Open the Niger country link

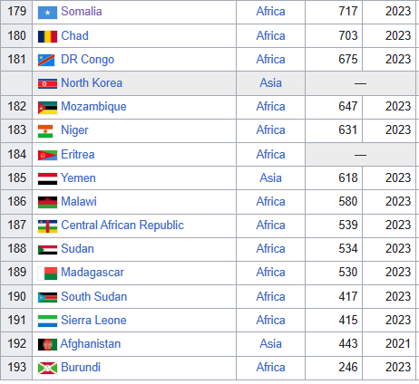pos(74,130)
